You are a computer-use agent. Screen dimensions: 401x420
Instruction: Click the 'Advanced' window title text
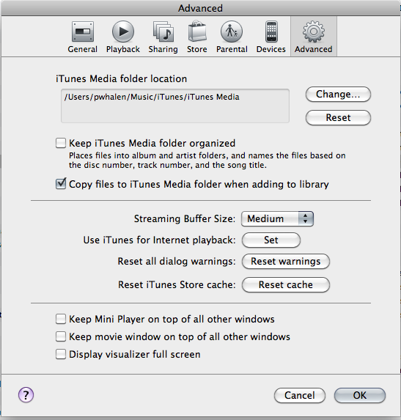pyautogui.click(x=200, y=8)
